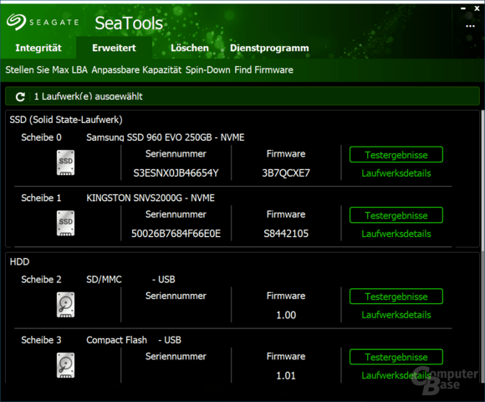Open Laufwerksdetails for Samsung SSD 960 EVO
Viewport: 485px width, 402px height.
click(396, 173)
